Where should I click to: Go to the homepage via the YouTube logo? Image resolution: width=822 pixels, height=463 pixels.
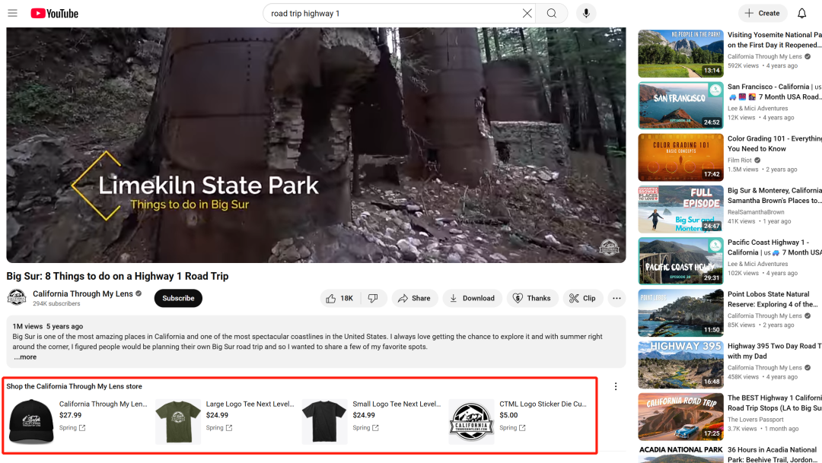pos(53,13)
